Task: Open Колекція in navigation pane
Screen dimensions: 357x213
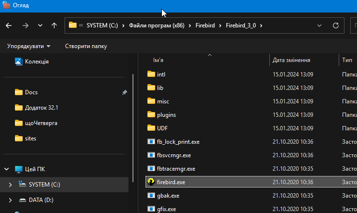Action: pyautogui.click(x=37, y=62)
